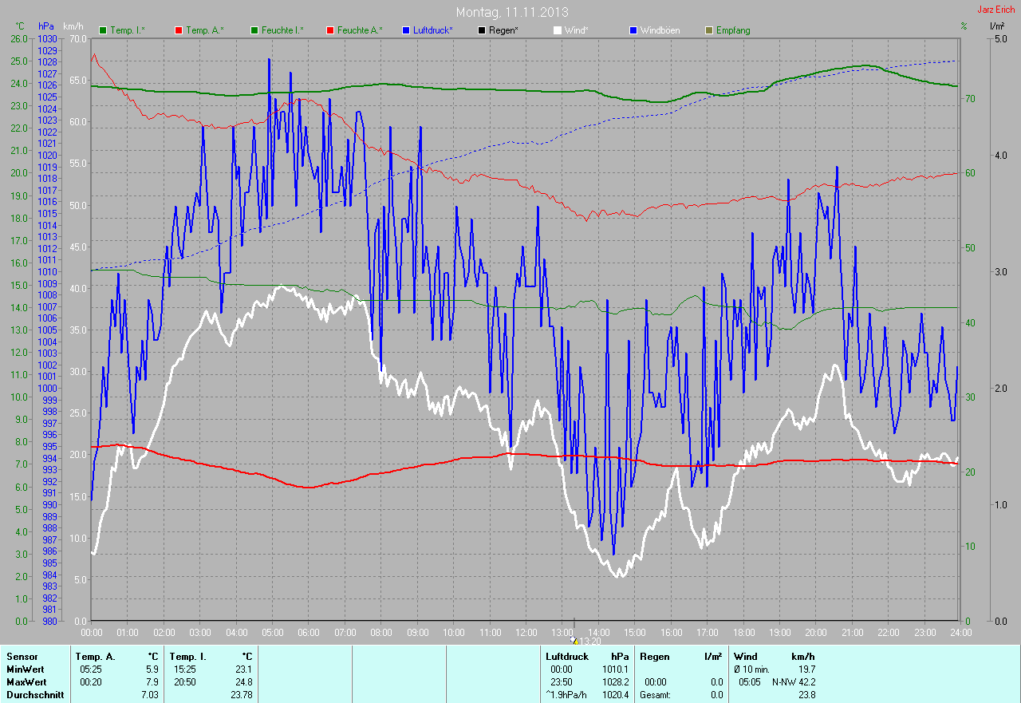Click the blue Luftdruck legend square
Screen dimensions: 1021x703
pos(406,30)
